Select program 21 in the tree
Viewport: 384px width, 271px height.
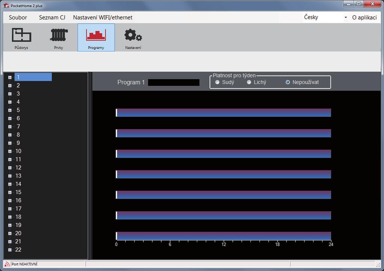tap(18, 242)
